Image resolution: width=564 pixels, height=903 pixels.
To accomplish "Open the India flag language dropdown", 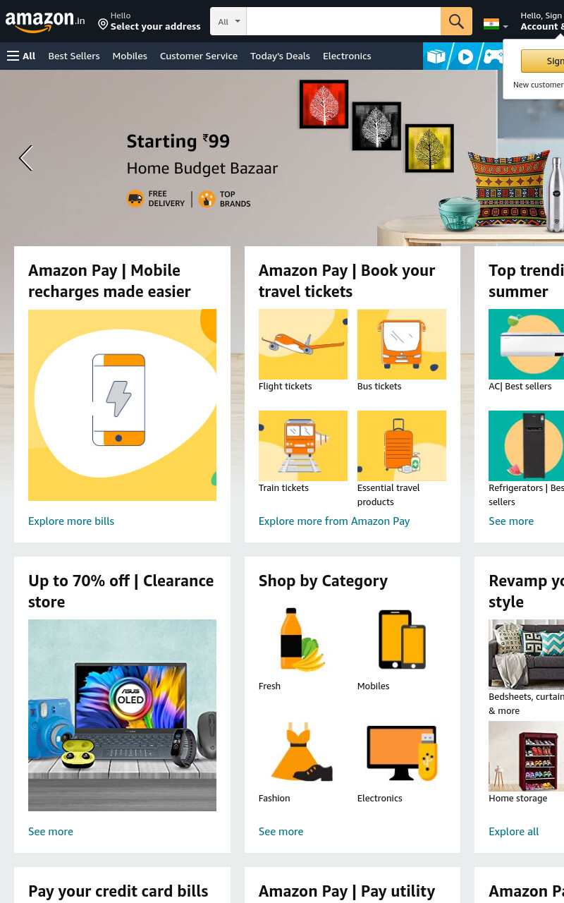I will tap(496, 25).
